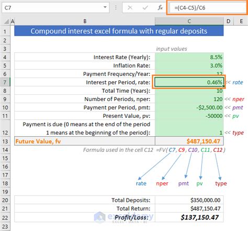Select the 'Number of Periods, nper:' label
The image size is (248, 231).
(x=85, y=99)
